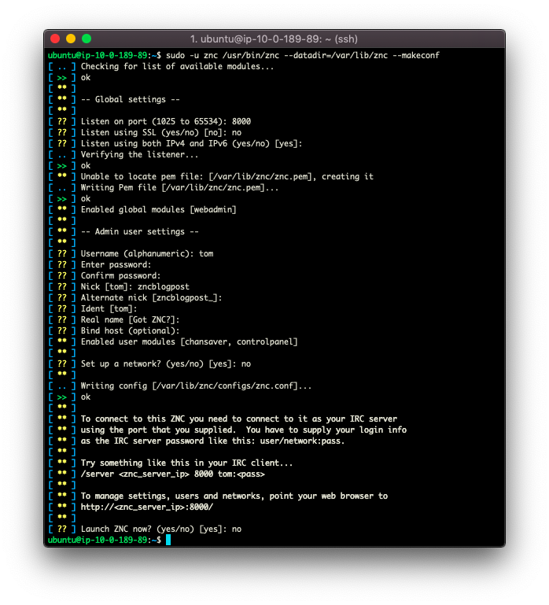
Task: Click the /var/lib/znc/configs/znc.conf path
Action: pos(227,386)
